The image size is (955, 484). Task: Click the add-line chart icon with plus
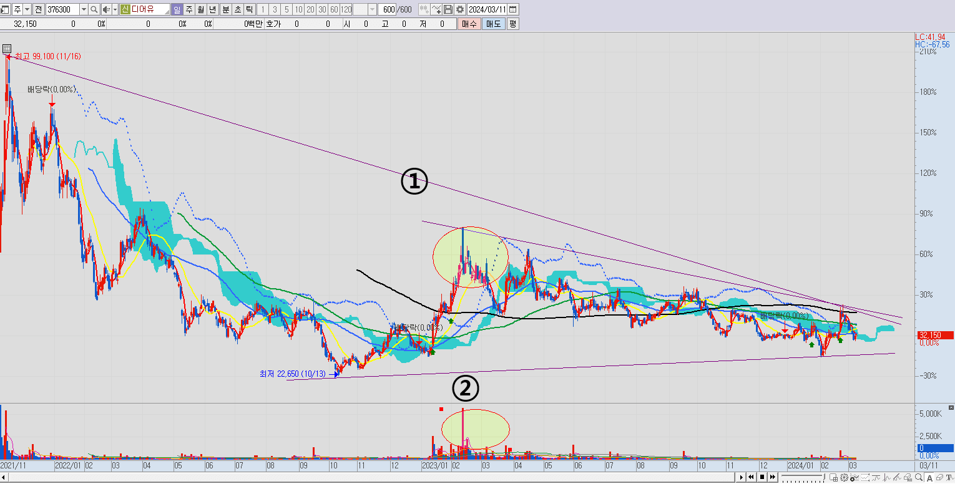click(436, 9)
